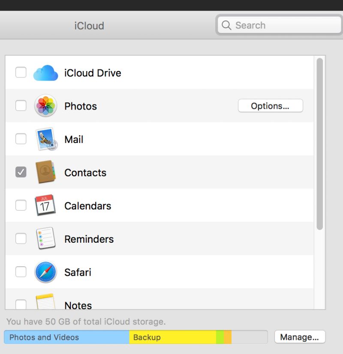Click the iCloud Drive cloud icon
Viewport: 343px width, 354px height.
45,73
